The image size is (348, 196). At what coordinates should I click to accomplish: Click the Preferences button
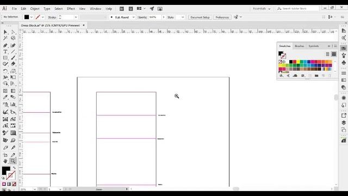tap(222, 17)
